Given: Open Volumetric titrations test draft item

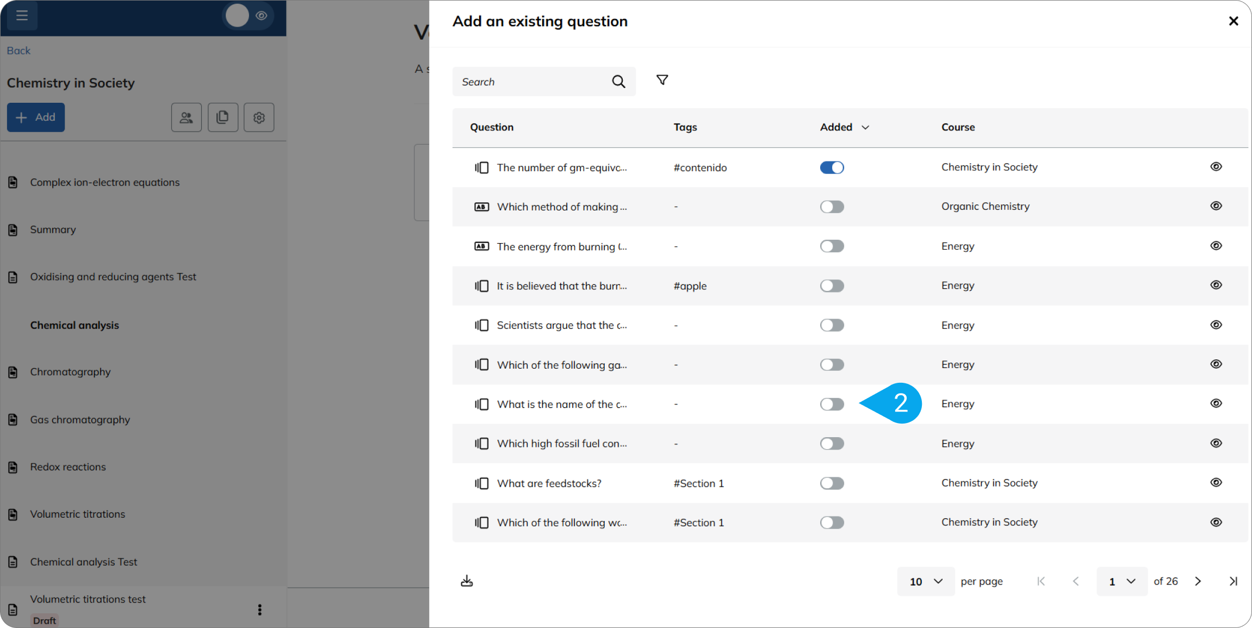Looking at the screenshot, I should [x=88, y=599].
